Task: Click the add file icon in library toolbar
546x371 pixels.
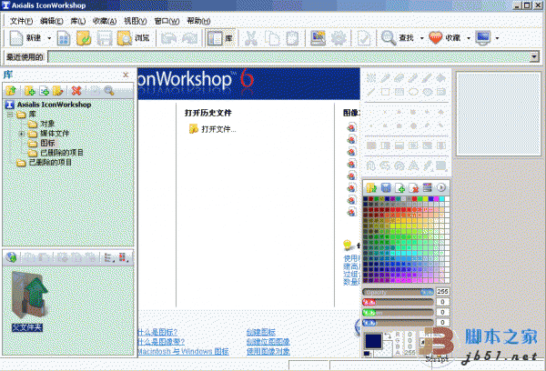Action: click(x=45, y=91)
